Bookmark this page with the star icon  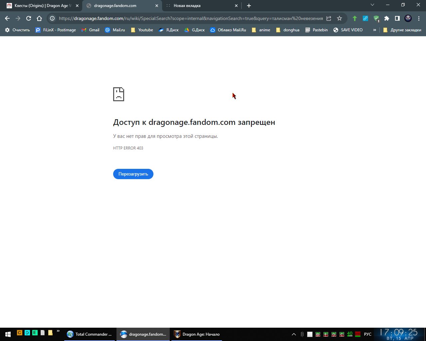coord(339,18)
